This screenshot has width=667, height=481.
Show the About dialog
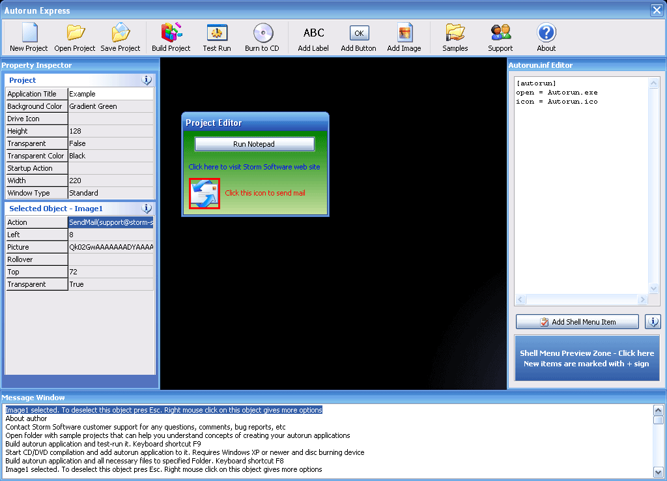click(x=546, y=33)
